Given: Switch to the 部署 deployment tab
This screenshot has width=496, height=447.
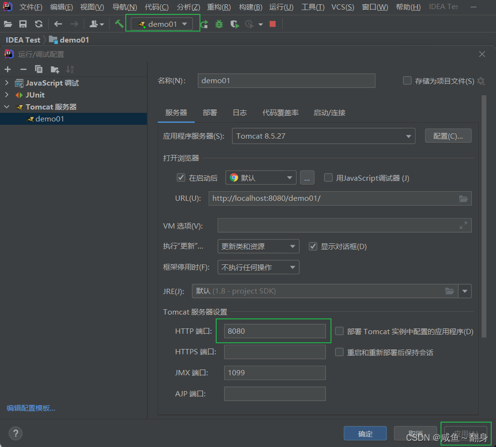Looking at the screenshot, I should [209, 112].
